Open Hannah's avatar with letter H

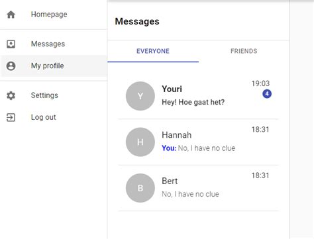point(140,142)
